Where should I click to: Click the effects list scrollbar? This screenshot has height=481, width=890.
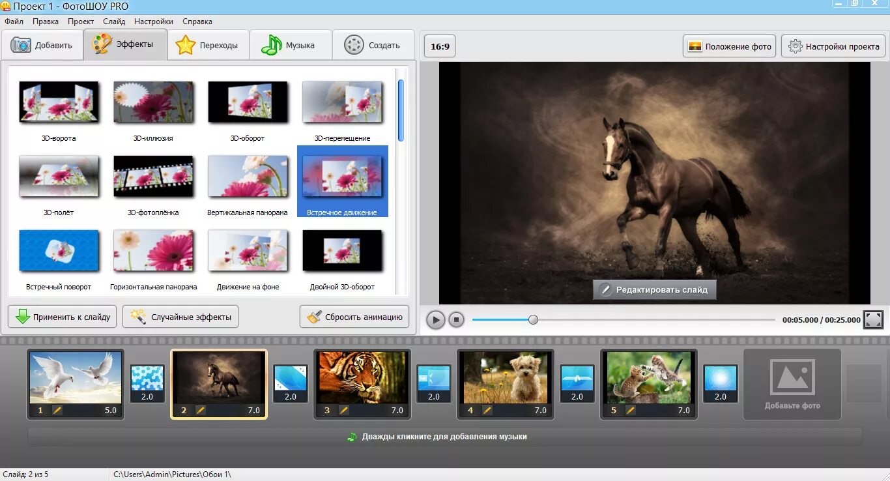tap(401, 110)
